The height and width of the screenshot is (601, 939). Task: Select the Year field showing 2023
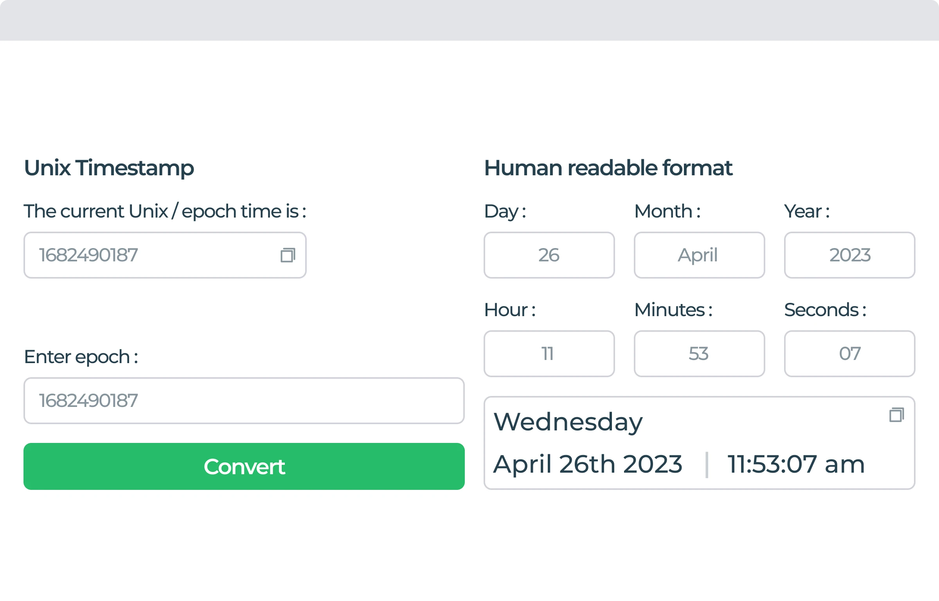click(849, 255)
